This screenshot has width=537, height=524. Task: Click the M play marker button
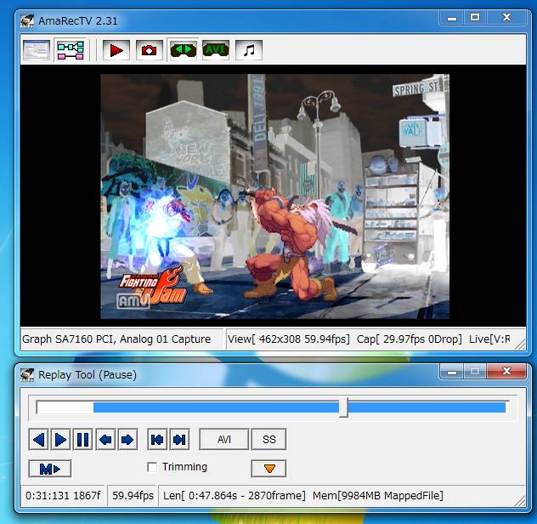[x=50, y=469]
